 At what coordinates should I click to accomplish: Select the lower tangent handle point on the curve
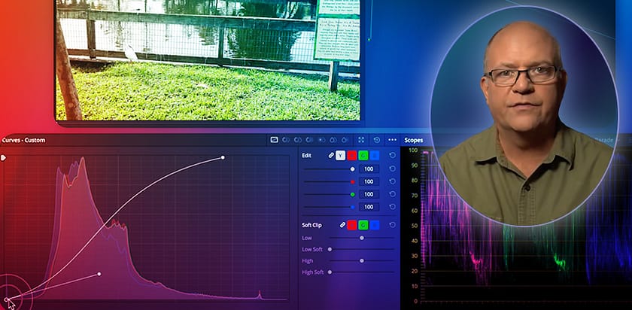tap(99, 274)
